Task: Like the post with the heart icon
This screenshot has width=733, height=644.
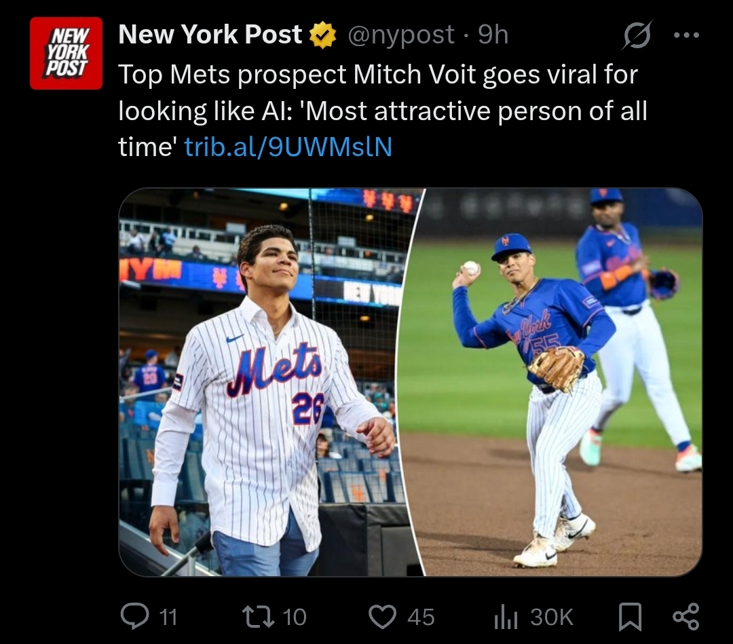Action: 382,616
